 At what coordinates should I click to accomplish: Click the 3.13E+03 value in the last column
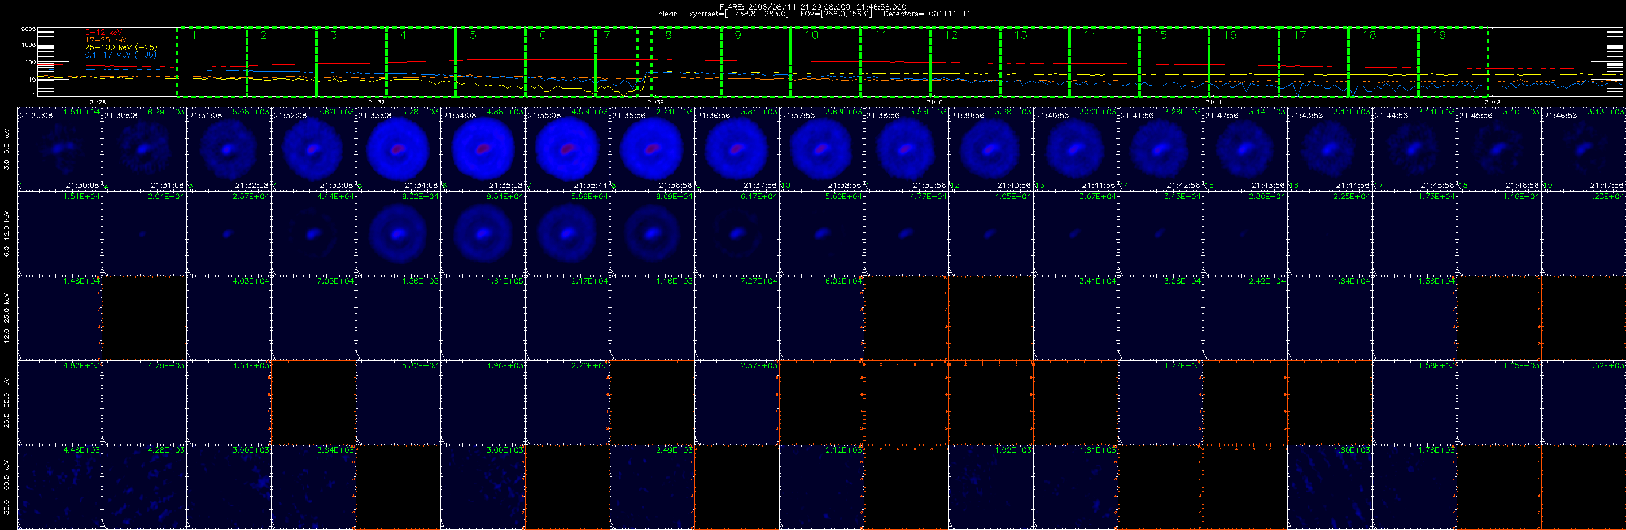coord(1605,112)
